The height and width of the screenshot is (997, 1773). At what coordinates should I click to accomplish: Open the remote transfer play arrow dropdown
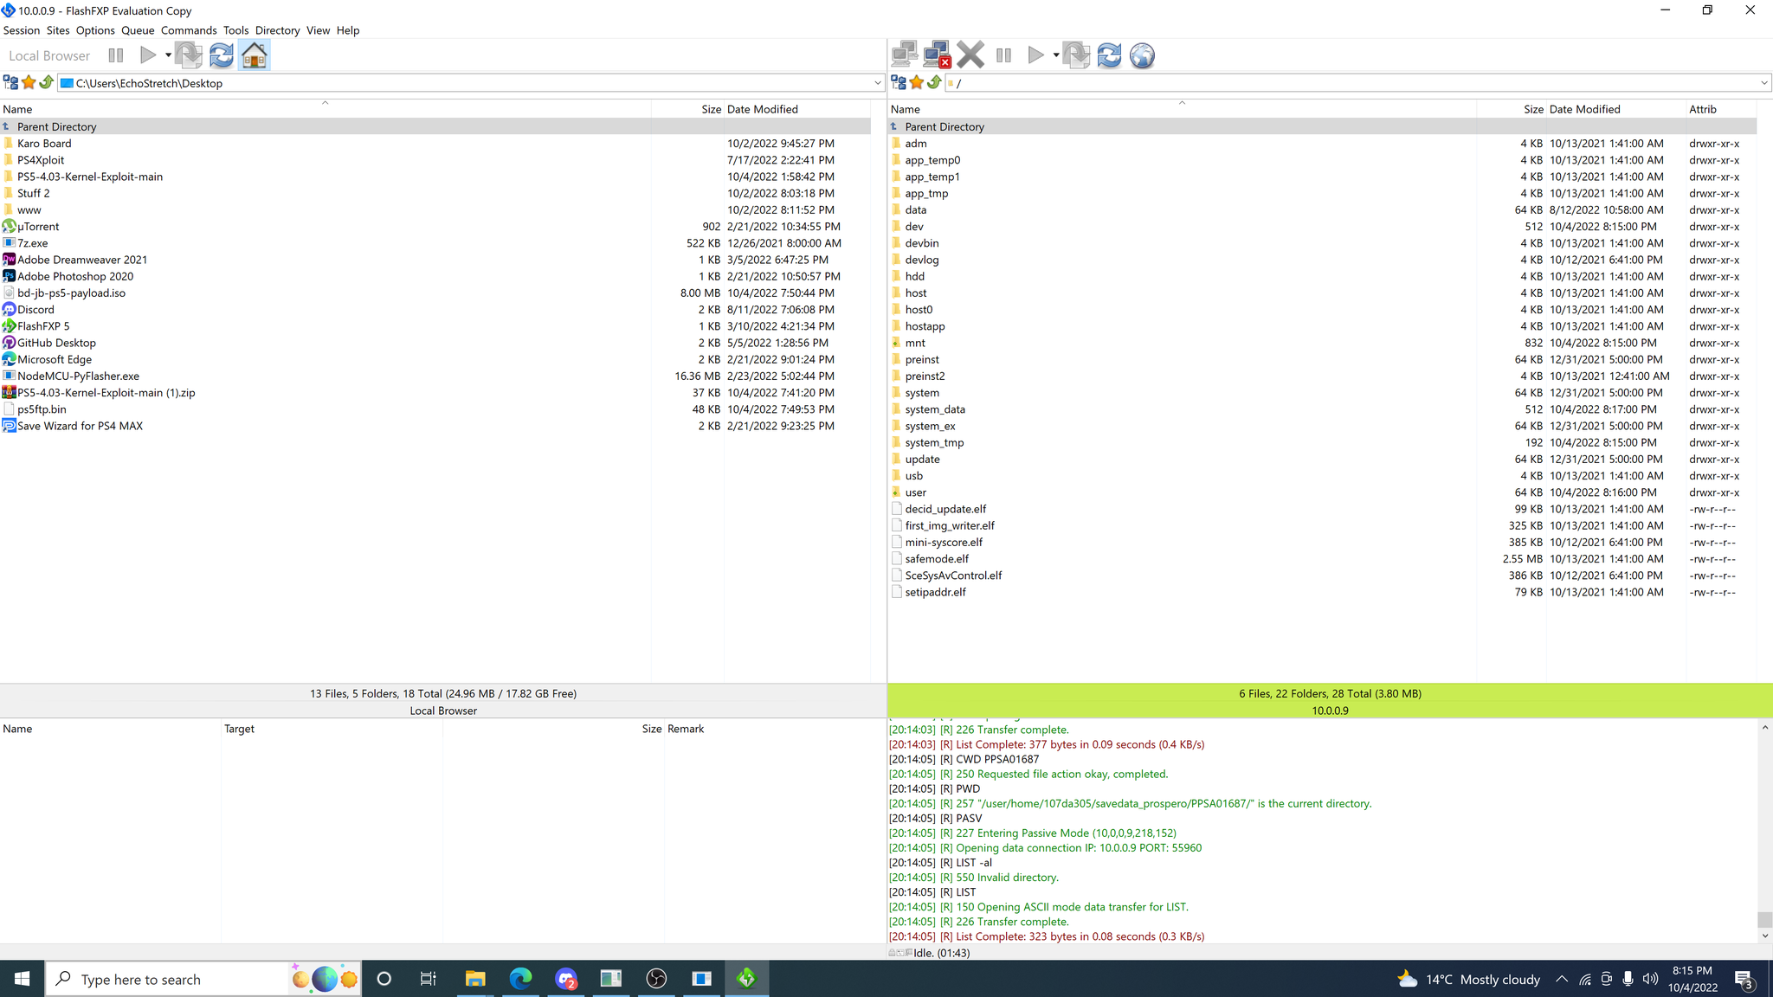point(1056,55)
